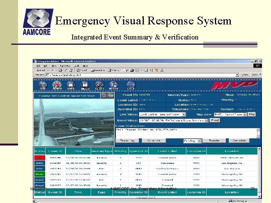
Task: Click the browser address field
Action: click(x=140, y=75)
